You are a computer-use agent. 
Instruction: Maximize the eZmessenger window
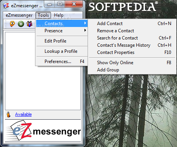pyautogui.click(x=60, y=4)
